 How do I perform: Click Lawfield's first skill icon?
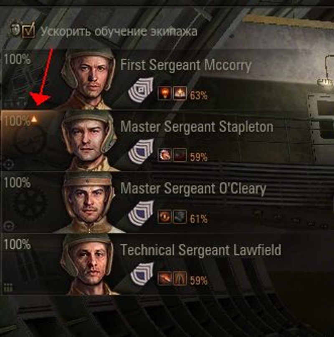(x=164, y=278)
